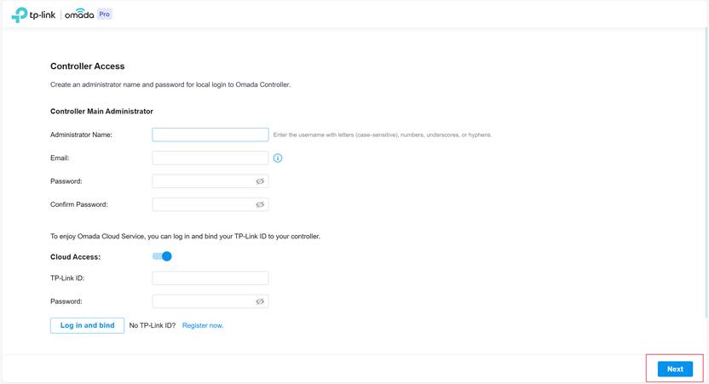Click the Omada brand logo

tap(79, 14)
